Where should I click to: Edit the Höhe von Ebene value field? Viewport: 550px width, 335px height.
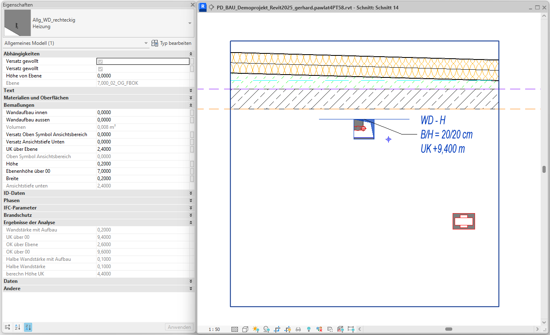(143, 76)
